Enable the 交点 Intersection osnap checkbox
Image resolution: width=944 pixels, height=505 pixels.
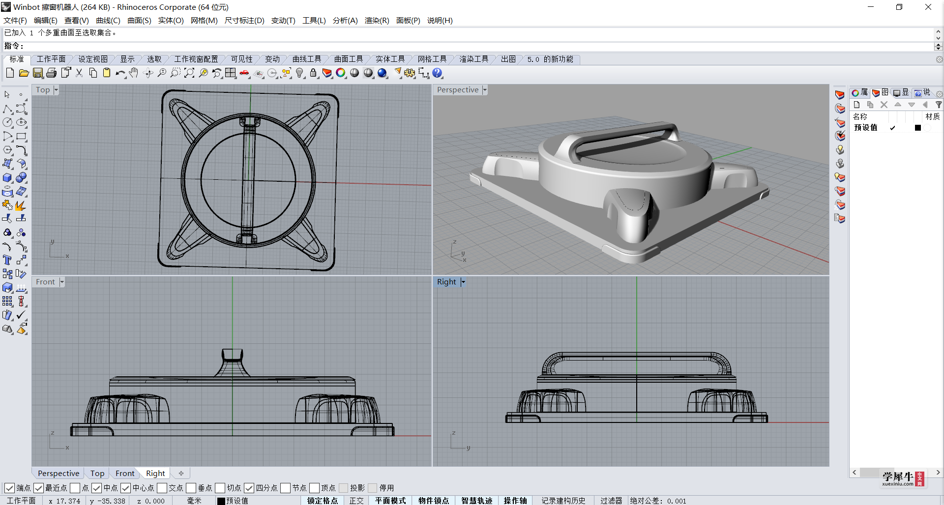162,488
